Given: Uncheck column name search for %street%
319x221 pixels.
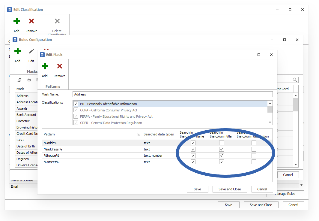Looking at the screenshot, I should tap(193, 162).
